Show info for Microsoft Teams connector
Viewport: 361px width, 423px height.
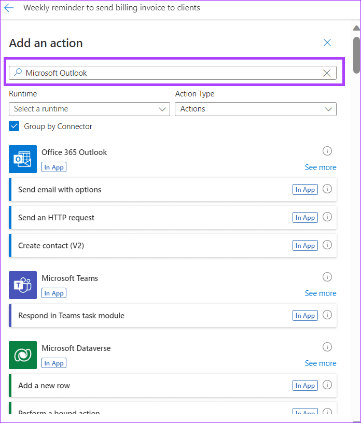pos(327,277)
